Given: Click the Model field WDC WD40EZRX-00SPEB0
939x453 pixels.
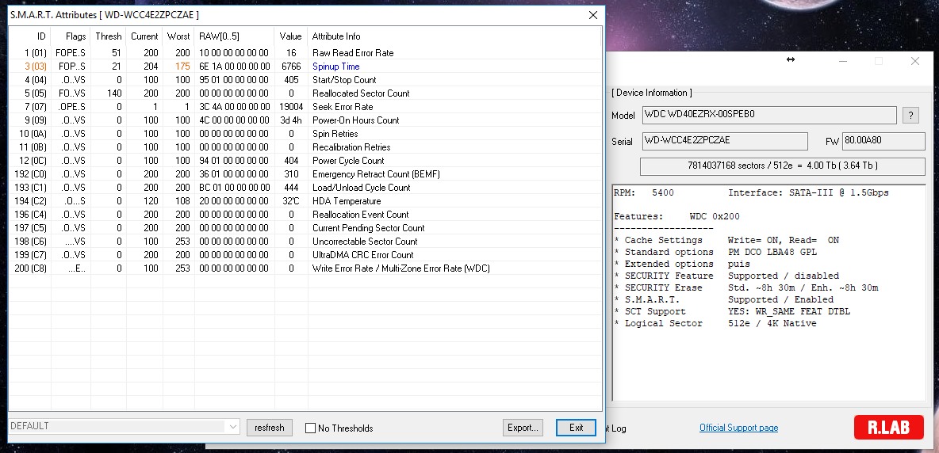Looking at the screenshot, I should (x=769, y=116).
